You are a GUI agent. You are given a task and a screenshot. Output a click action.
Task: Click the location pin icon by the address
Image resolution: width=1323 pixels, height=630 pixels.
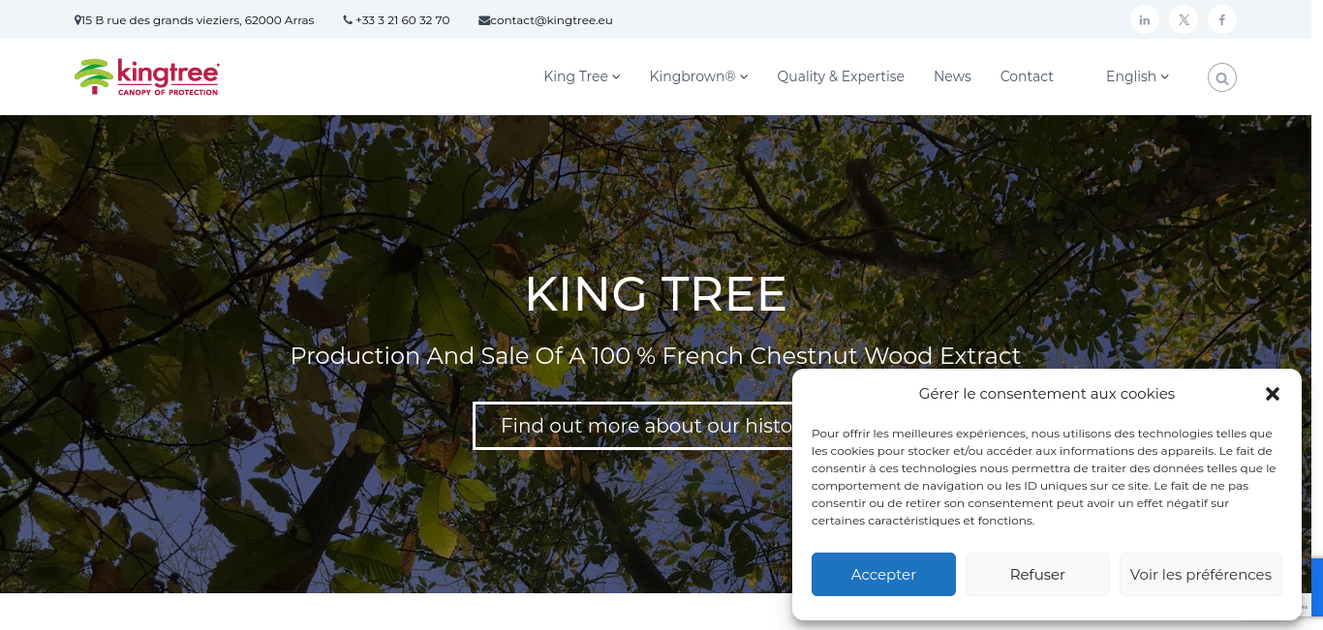(77, 20)
